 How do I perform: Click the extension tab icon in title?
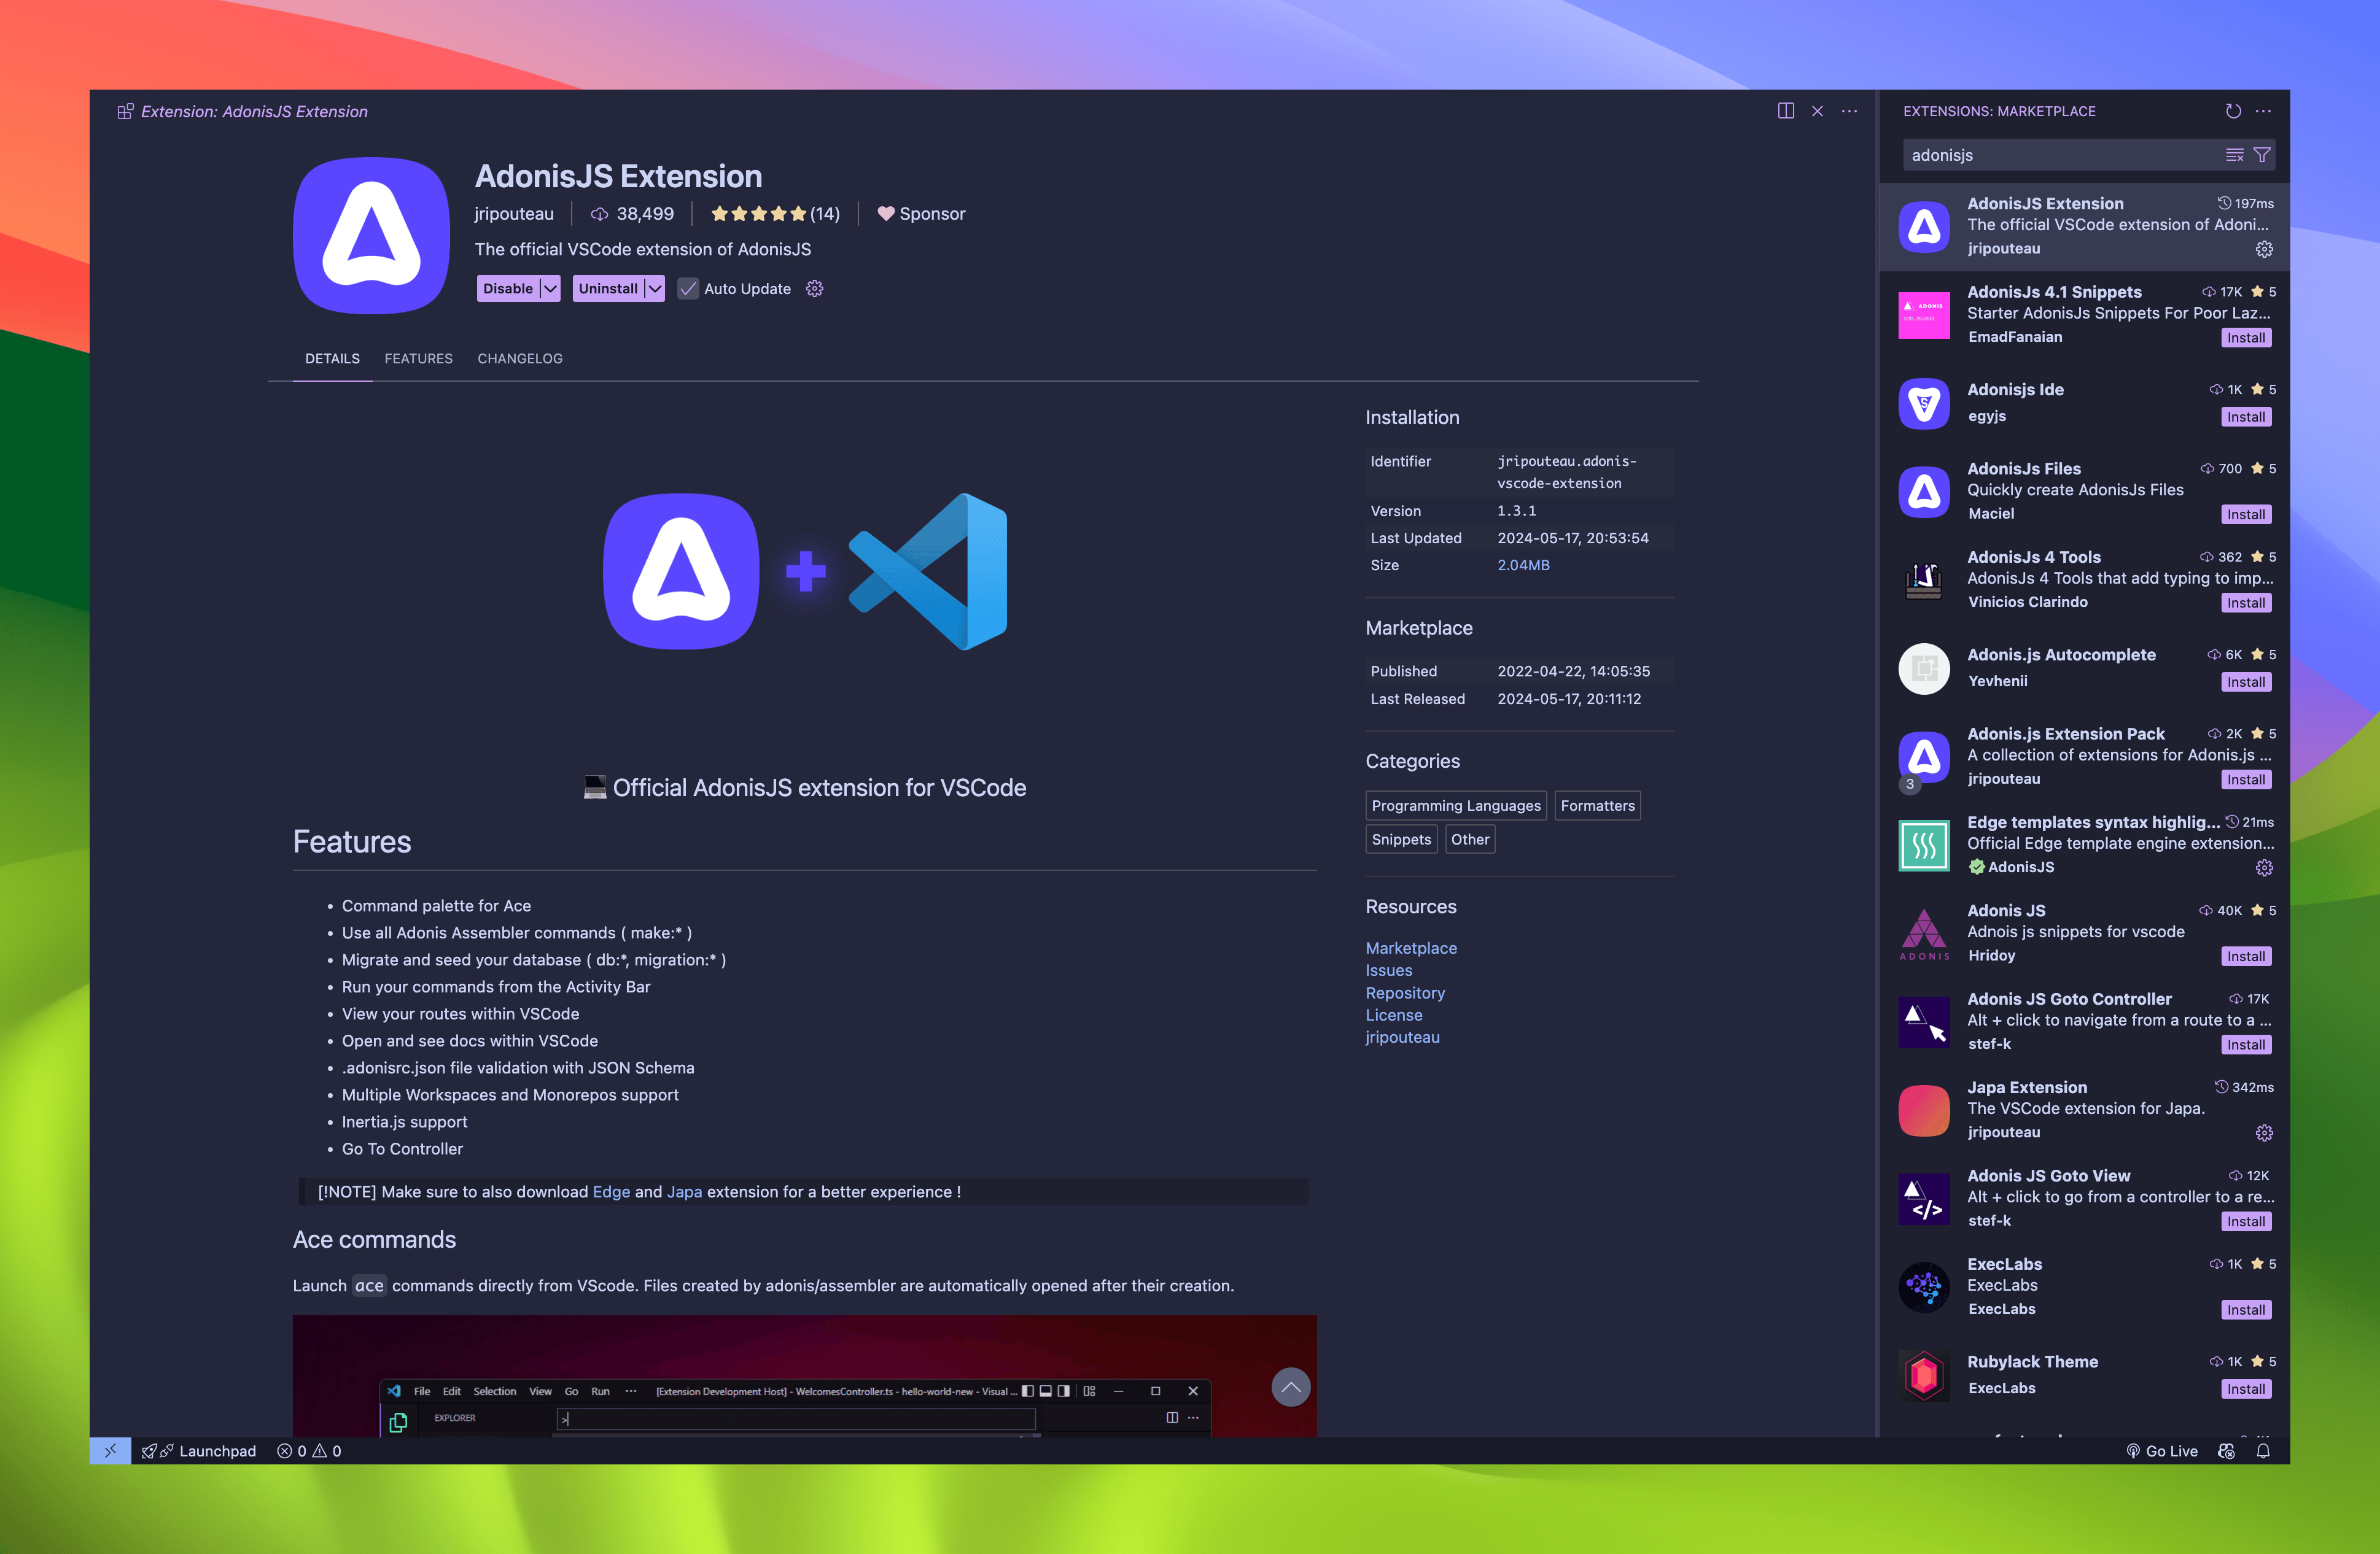tap(125, 112)
